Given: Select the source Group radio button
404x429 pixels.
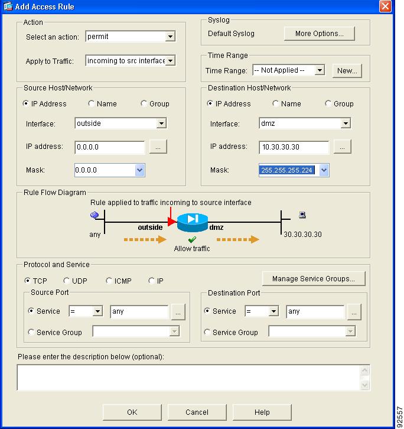Looking at the screenshot, I should coord(144,103).
